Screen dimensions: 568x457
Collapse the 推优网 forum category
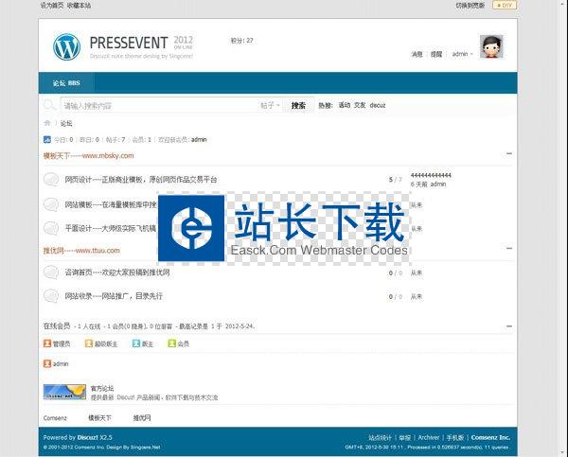click(x=508, y=250)
